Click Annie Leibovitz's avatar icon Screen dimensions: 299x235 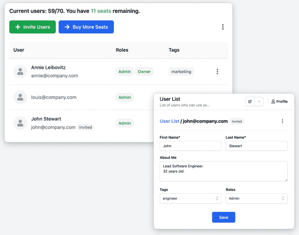click(x=20, y=72)
